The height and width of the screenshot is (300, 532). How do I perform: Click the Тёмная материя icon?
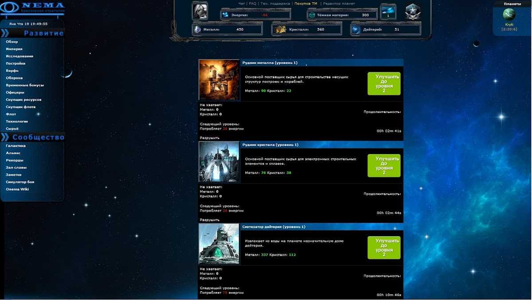point(312,15)
